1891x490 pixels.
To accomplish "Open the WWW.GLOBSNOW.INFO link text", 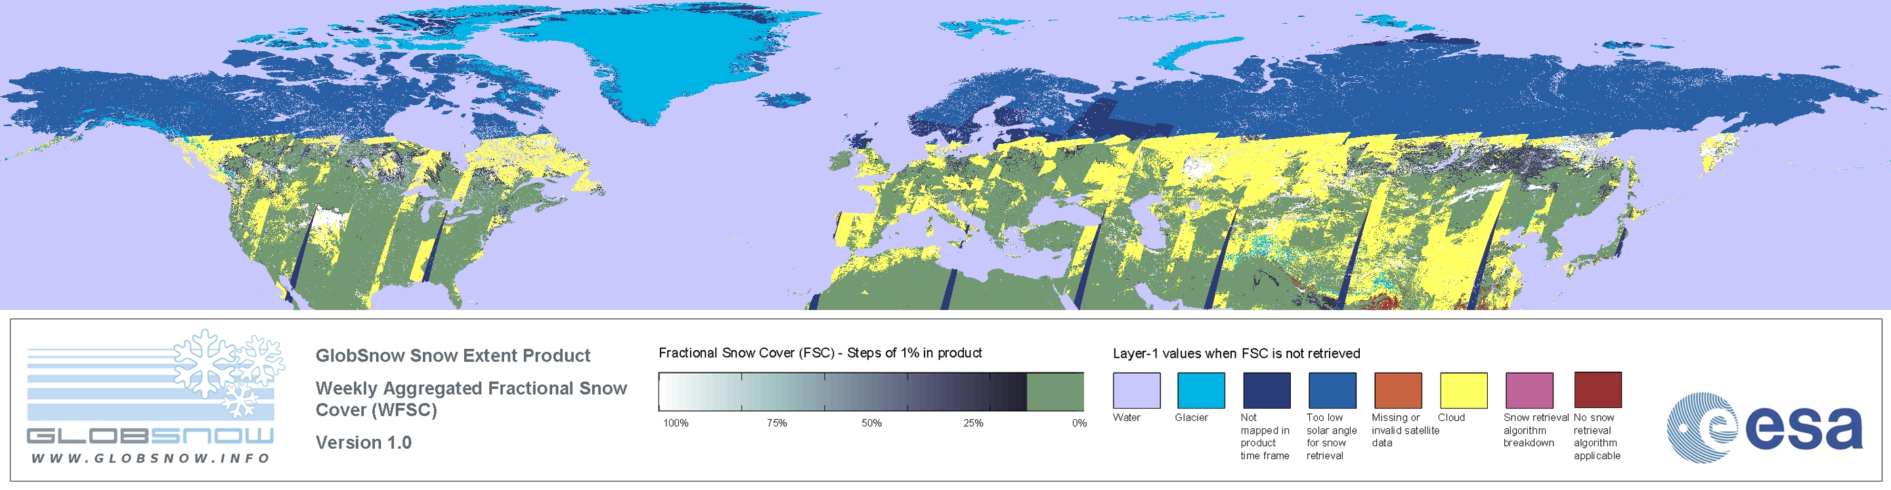I will 150,458.
